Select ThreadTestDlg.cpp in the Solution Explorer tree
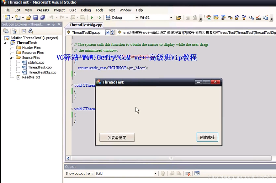This screenshot has width=276, height=183. coord(42,72)
